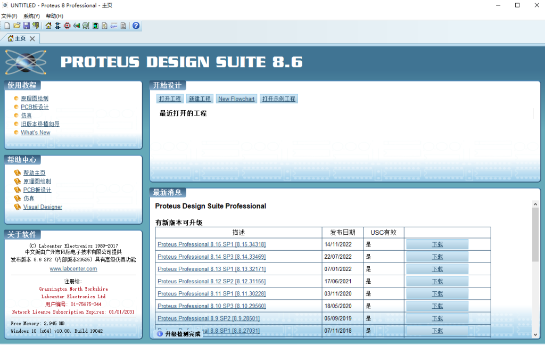Click the Open Project folder icon
Image resolution: width=545 pixels, height=345 pixels.
pos(17,26)
